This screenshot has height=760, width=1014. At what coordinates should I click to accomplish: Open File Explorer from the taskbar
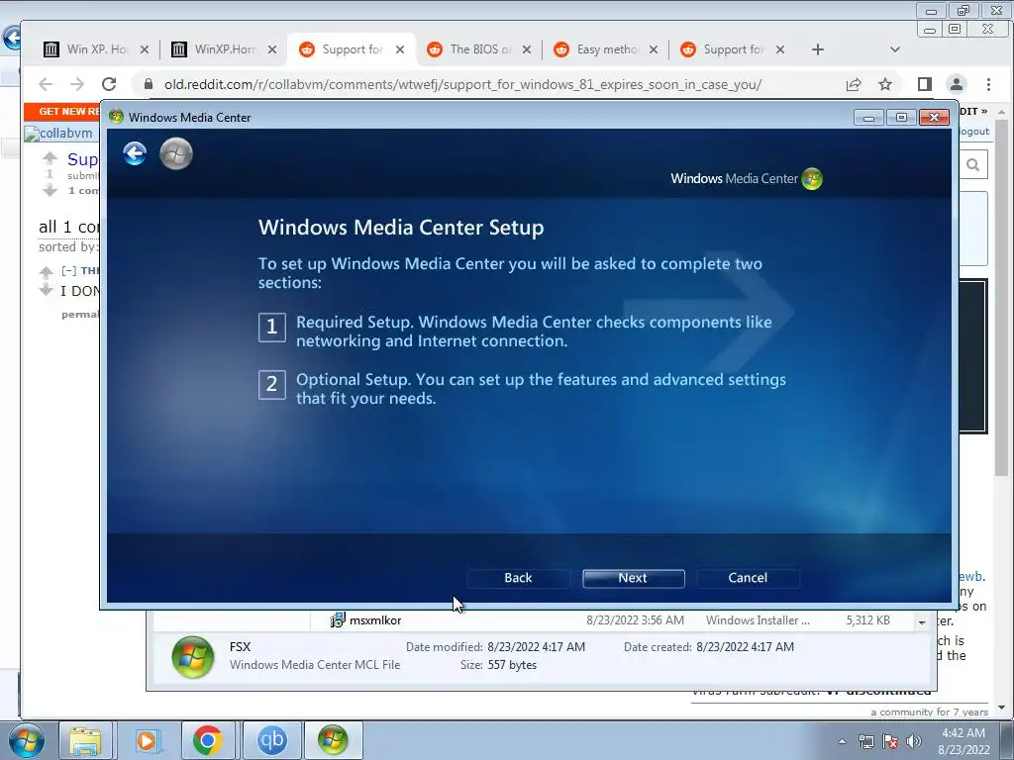point(86,740)
